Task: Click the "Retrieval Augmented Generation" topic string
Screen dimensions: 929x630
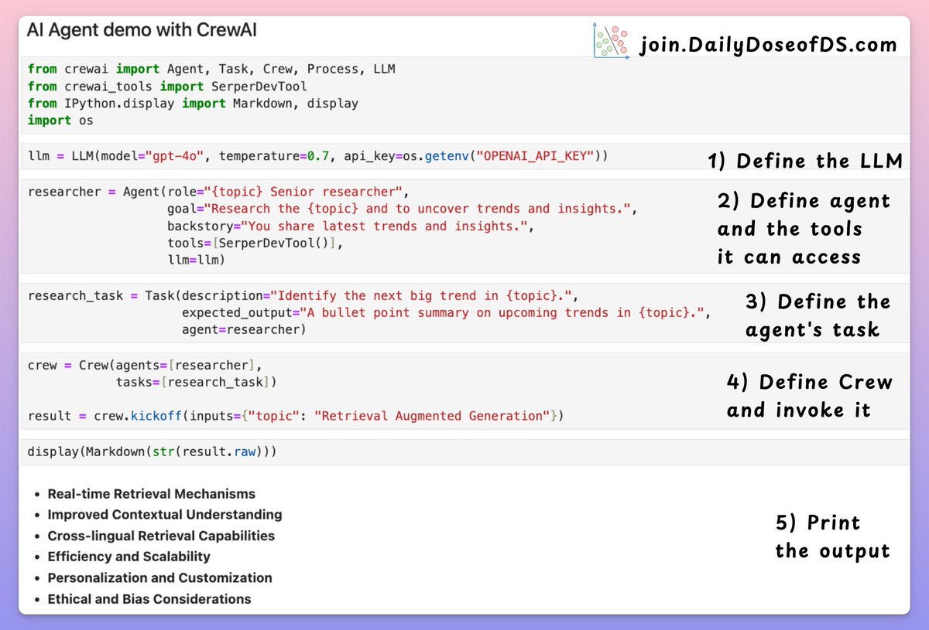Action: tap(434, 416)
